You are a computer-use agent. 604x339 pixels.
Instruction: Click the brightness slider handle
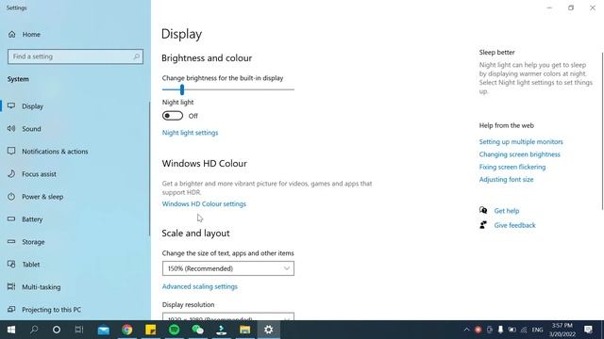pyautogui.click(x=182, y=90)
